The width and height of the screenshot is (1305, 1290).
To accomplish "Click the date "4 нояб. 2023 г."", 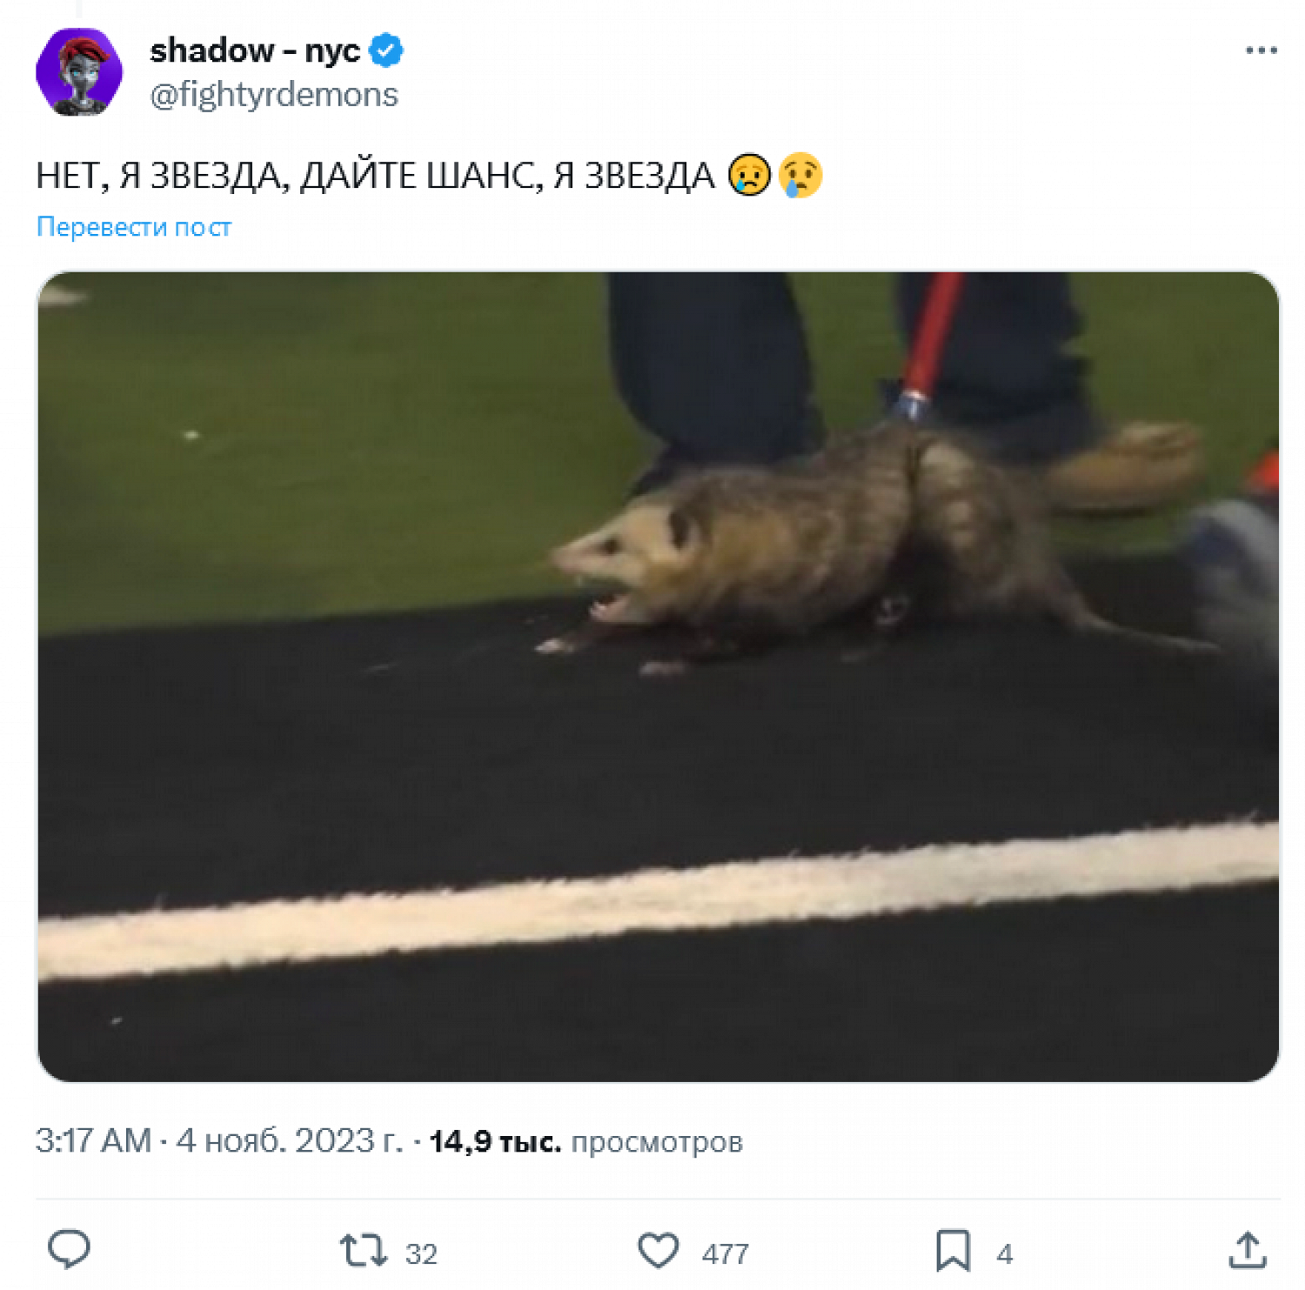I will tap(290, 1140).
